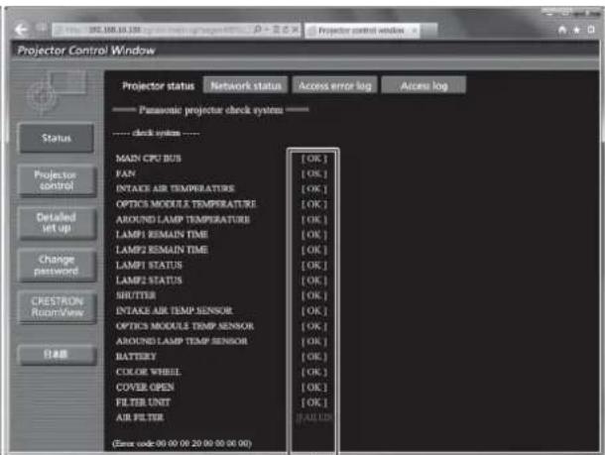Open the Detailed set up page
The height and width of the screenshot is (455, 605).
point(57,223)
